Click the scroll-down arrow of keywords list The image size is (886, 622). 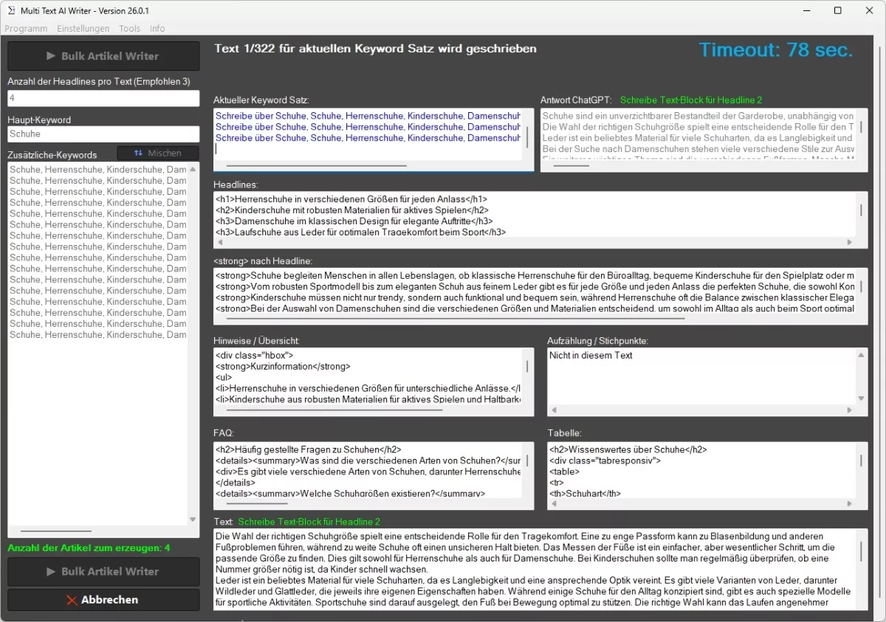193,519
